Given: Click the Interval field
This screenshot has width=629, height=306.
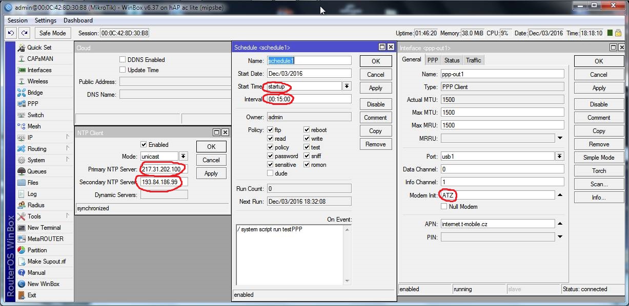Looking at the screenshot, I should [309, 99].
